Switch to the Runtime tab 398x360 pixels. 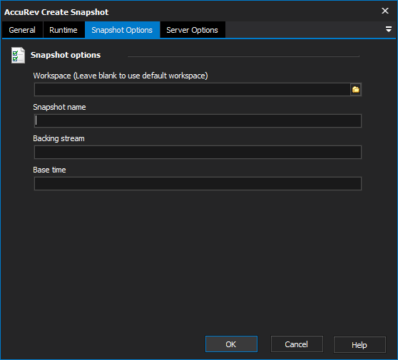tap(63, 30)
